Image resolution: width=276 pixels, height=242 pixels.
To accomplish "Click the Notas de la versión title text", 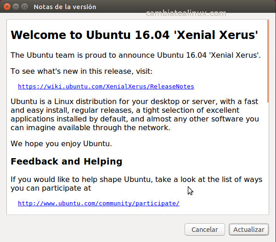I will point(65,7).
